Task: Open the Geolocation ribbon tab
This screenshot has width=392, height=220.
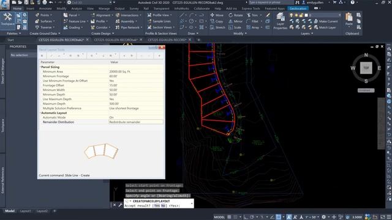Action: [x=298, y=9]
